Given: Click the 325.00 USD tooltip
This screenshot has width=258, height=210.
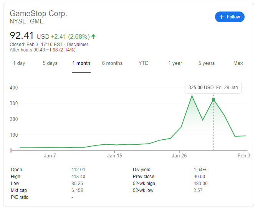Looking at the screenshot, I should click(213, 88).
